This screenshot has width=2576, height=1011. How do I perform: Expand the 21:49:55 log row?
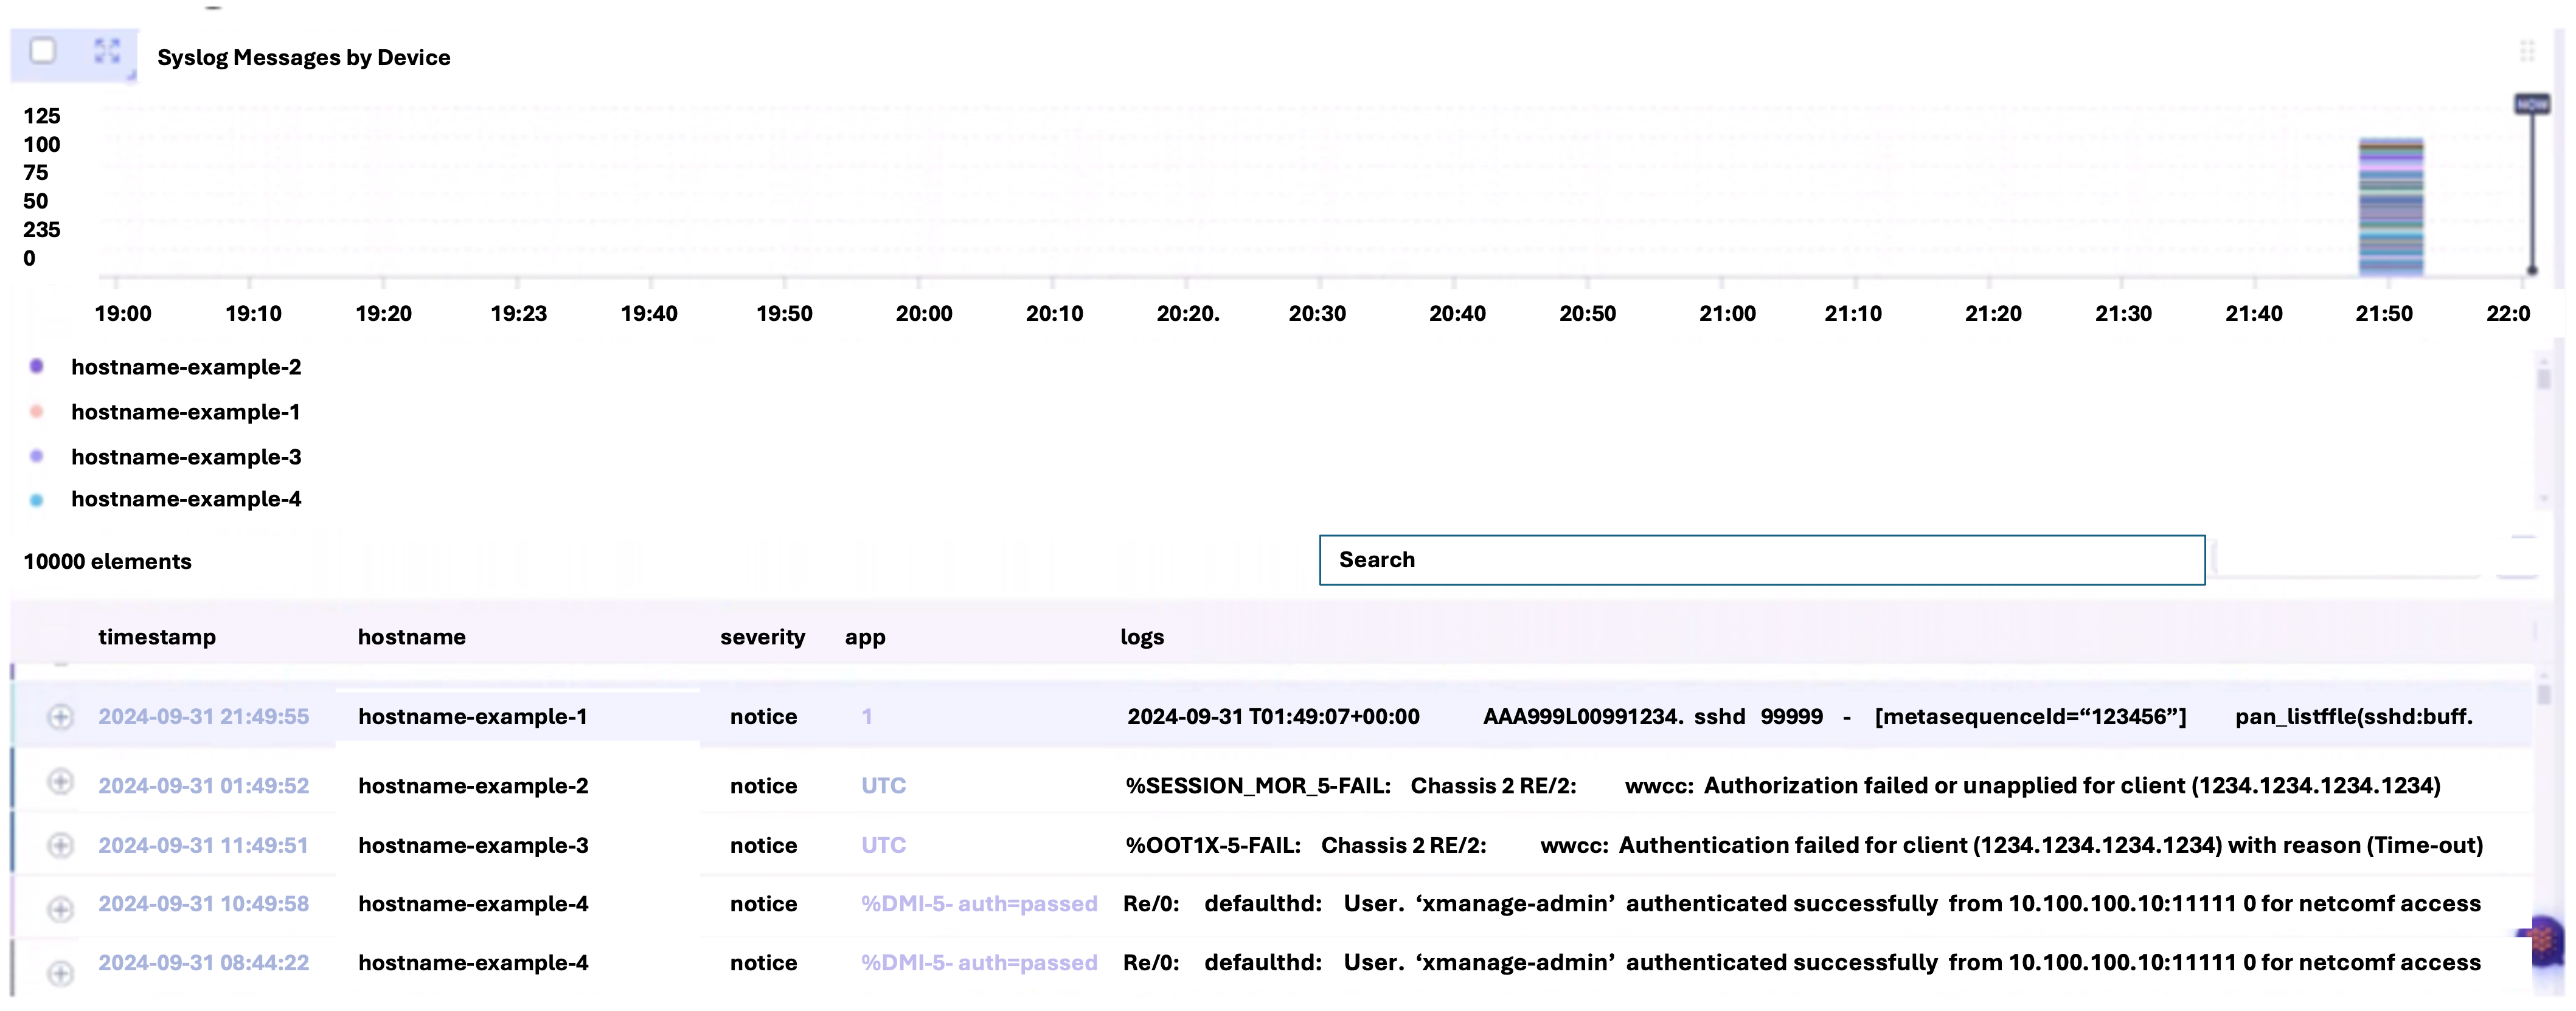tap(61, 717)
